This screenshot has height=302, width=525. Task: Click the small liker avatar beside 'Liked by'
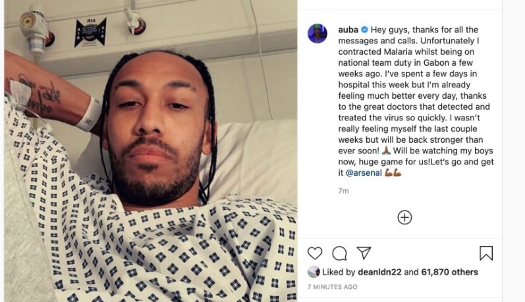(x=314, y=272)
